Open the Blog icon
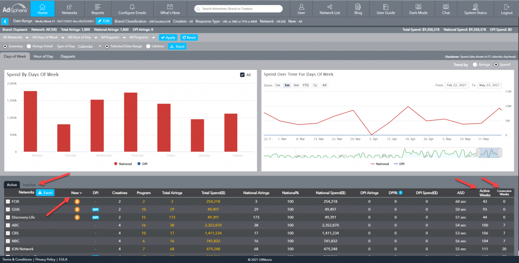Image resolution: width=519 pixels, height=263 pixels. (x=358, y=7)
